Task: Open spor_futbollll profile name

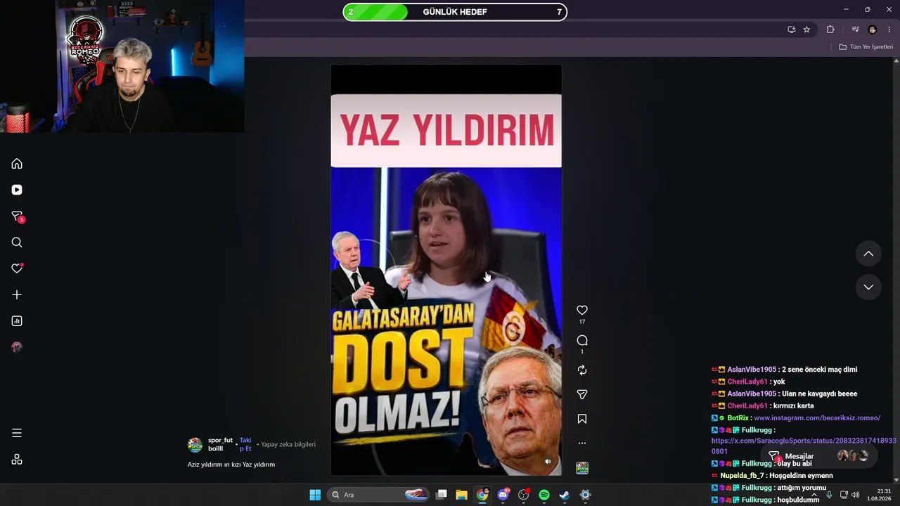Action: (x=220, y=444)
